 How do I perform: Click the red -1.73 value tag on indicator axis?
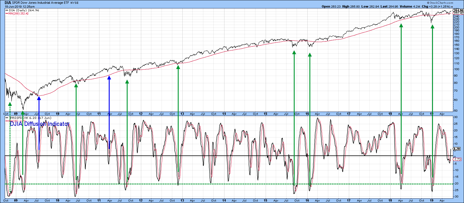(x=457, y=159)
